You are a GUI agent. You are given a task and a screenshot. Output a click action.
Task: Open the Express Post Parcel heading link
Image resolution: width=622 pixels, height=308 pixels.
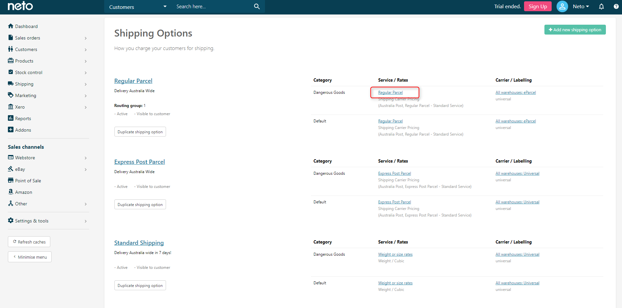139,162
